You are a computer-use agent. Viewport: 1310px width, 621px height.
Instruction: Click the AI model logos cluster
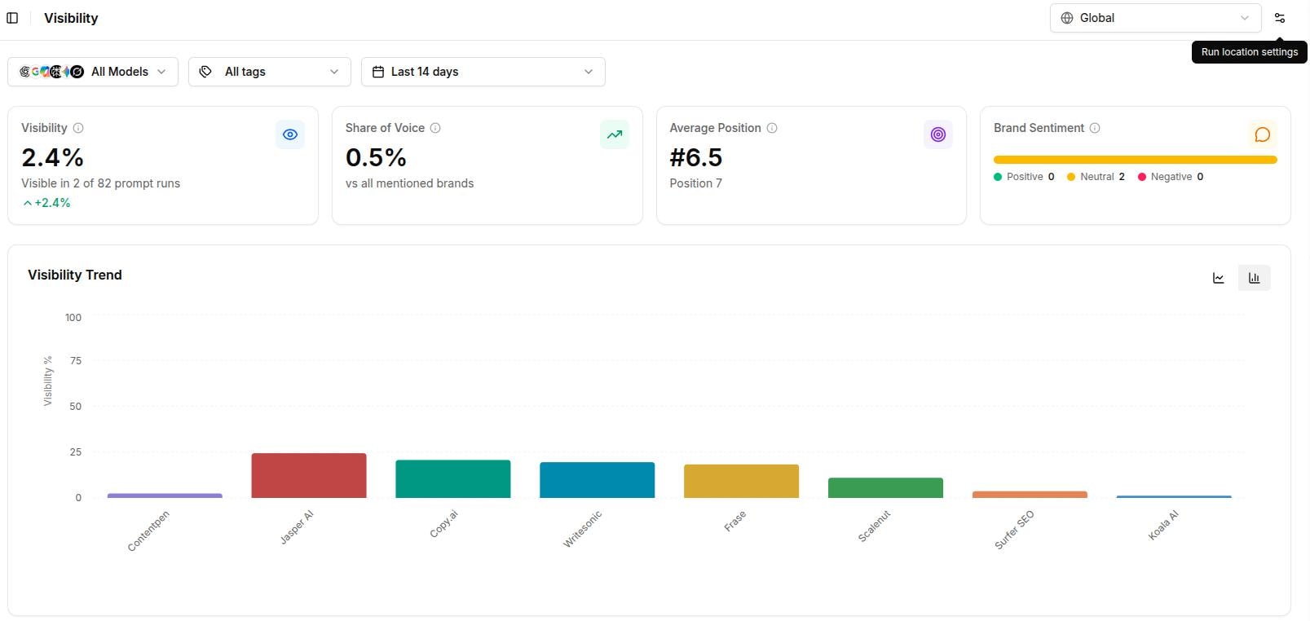pyautogui.click(x=51, y=72)
